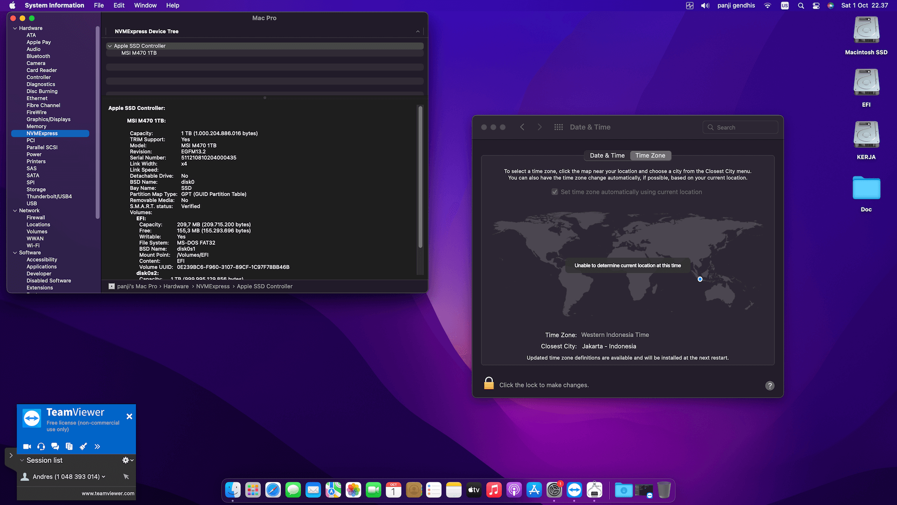This screenshot has width=897, height=505.
Task: Open Siri from the menu bar
Action: [x=831, y=6]
